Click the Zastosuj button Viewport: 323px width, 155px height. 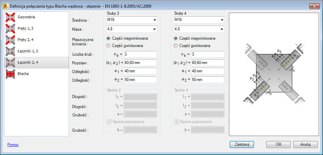pos(242,144)
